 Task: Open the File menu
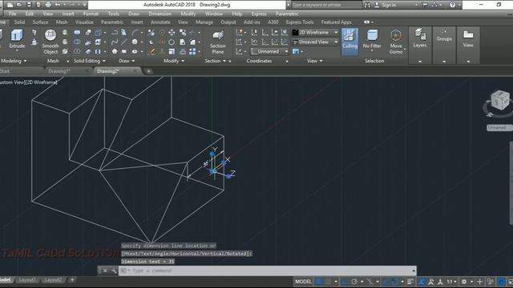click(x=13, y=14)
